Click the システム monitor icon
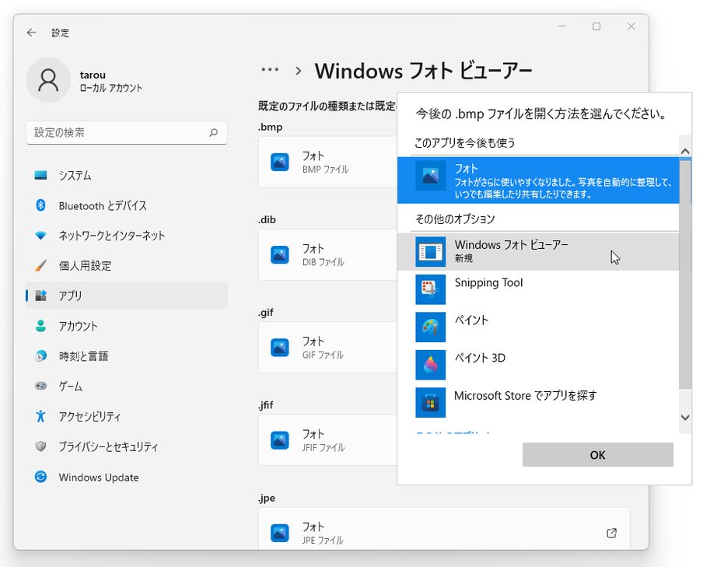This screenshot has height=567, width=703. [40, 175]
